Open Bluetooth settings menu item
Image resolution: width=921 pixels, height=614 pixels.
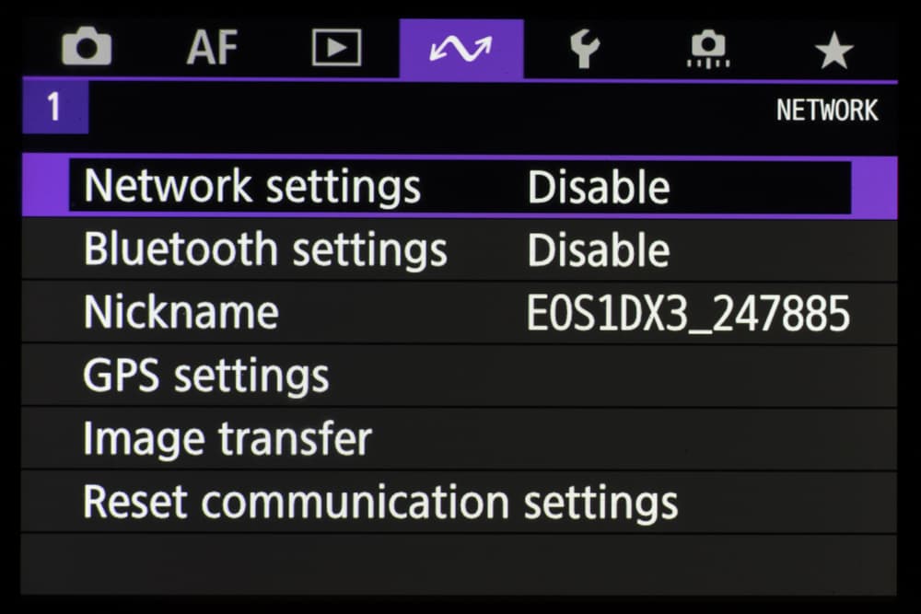(265, 250)
